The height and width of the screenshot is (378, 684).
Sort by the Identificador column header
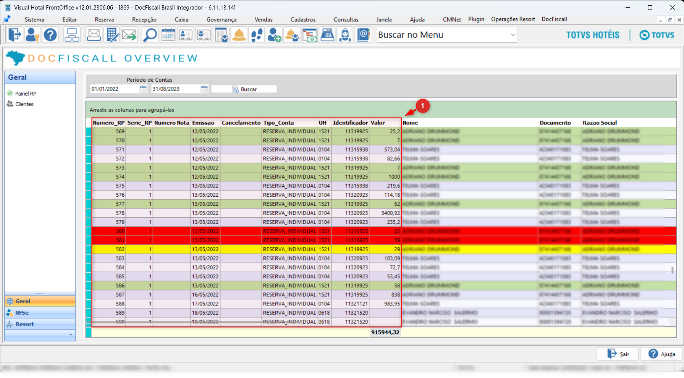(350, 123)
